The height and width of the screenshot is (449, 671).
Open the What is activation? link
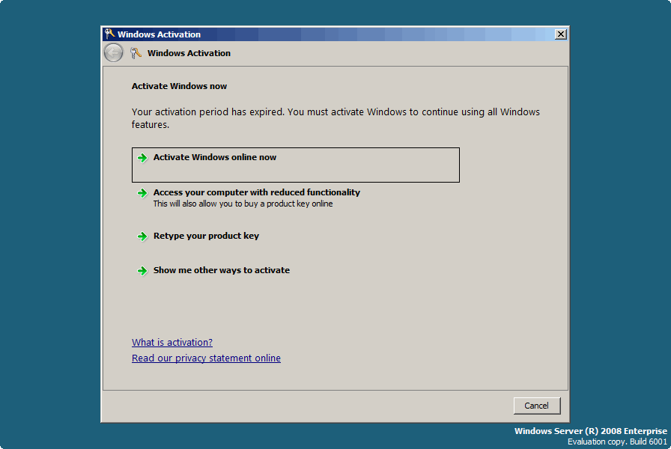(172, 343)
